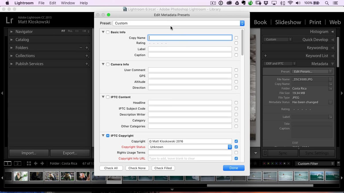Image resolution: width=344 pixels, height=193 pixels.
Task: Click the Check None button
Action: click(137, 168)
